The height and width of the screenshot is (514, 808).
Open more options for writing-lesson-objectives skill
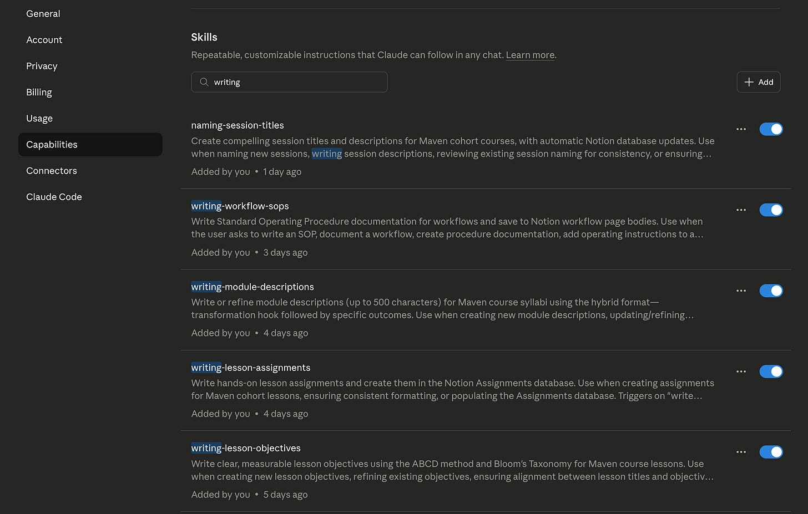click(741, 452)
